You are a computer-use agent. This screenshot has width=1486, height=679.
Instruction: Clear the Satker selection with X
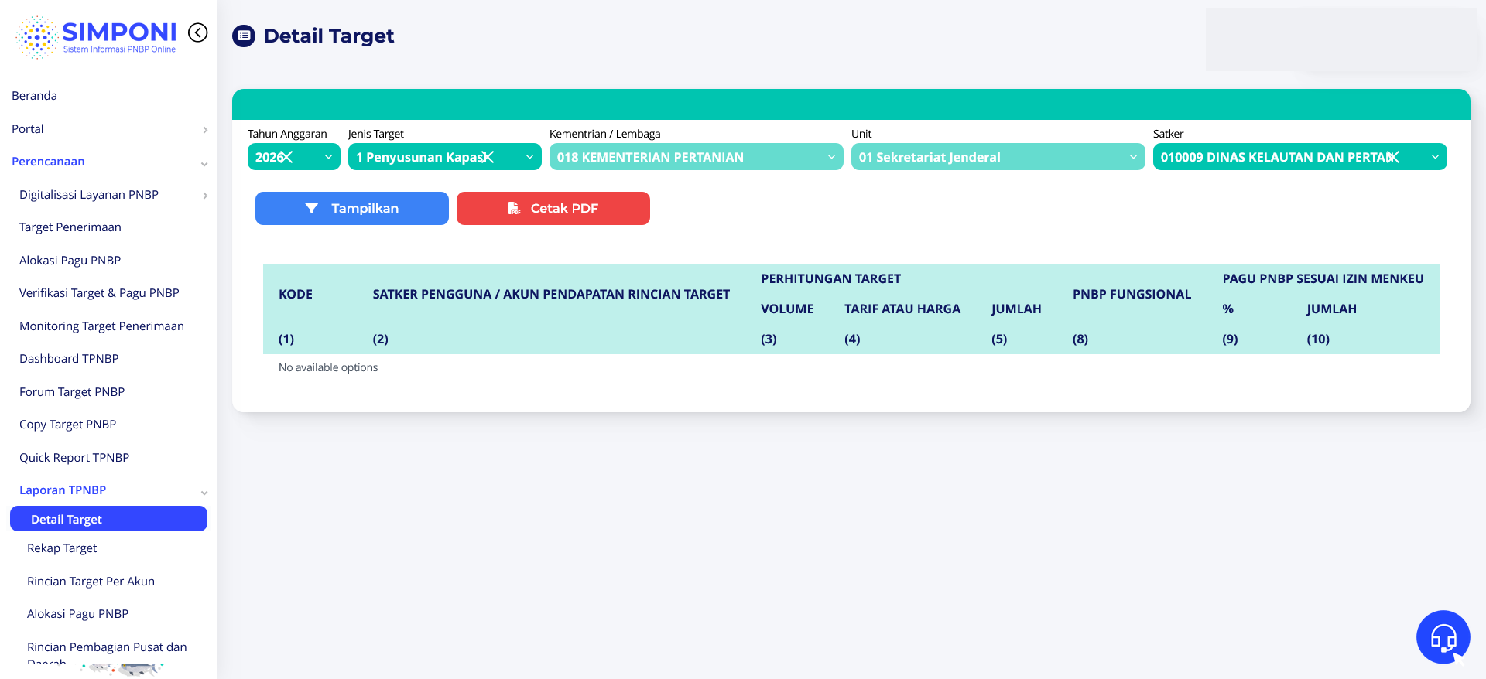(x=1392, y=157)
